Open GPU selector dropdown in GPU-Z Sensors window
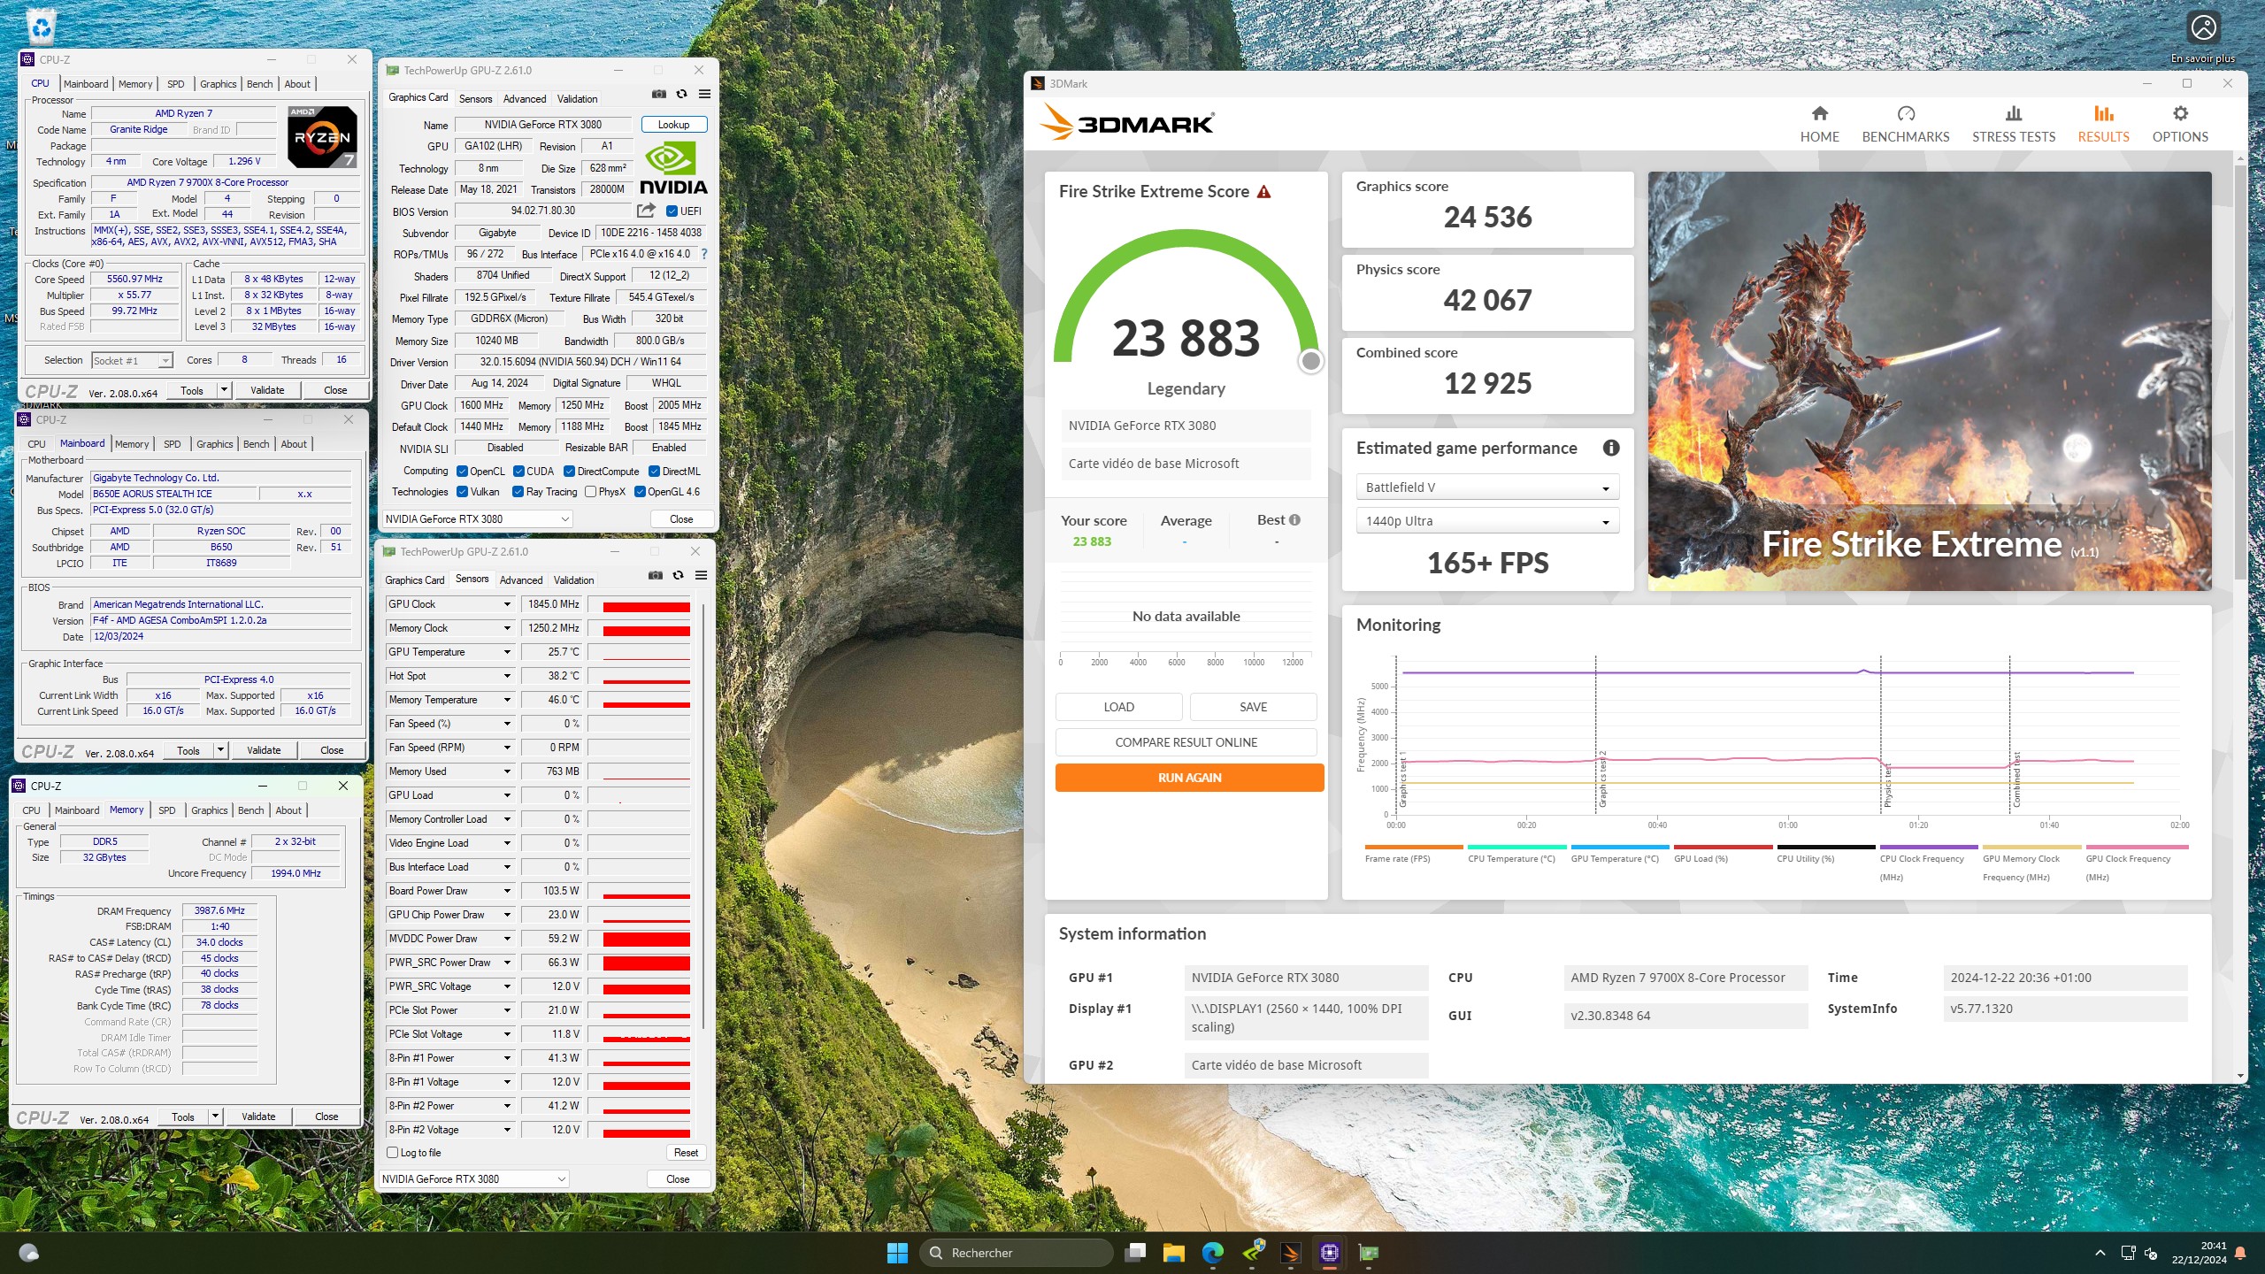This screenshot has height=1274, width=2265. (473, 1178)
